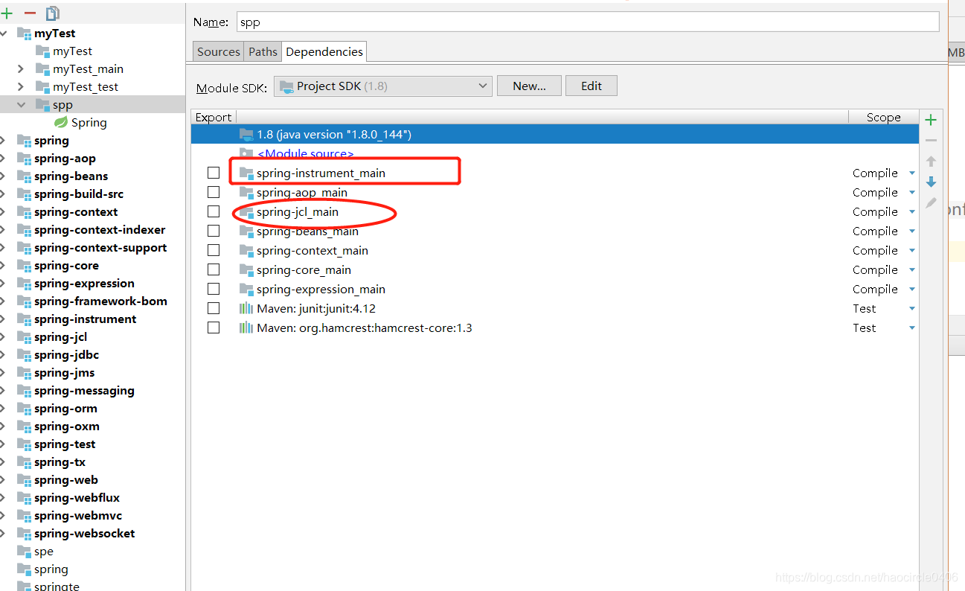Select the 1.8 java version row

554,134
